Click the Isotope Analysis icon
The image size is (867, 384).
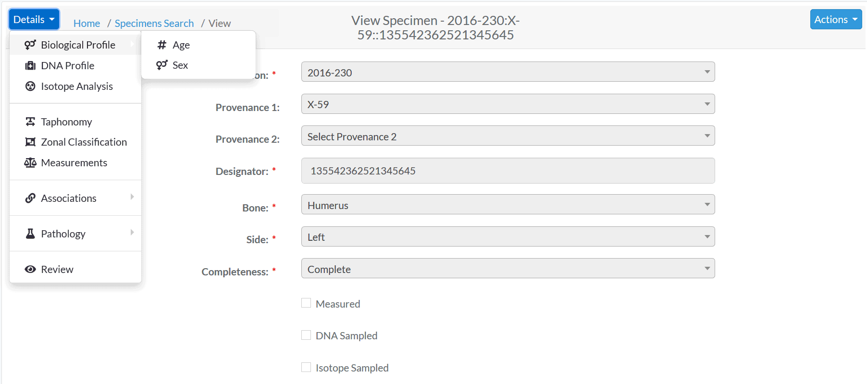30,86
